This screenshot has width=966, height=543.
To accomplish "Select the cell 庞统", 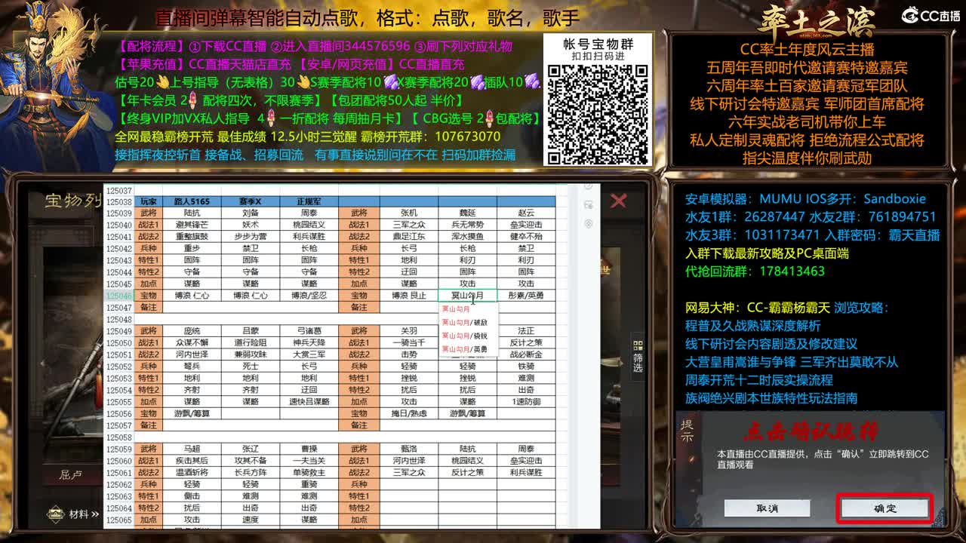I will tap(192, 331).
